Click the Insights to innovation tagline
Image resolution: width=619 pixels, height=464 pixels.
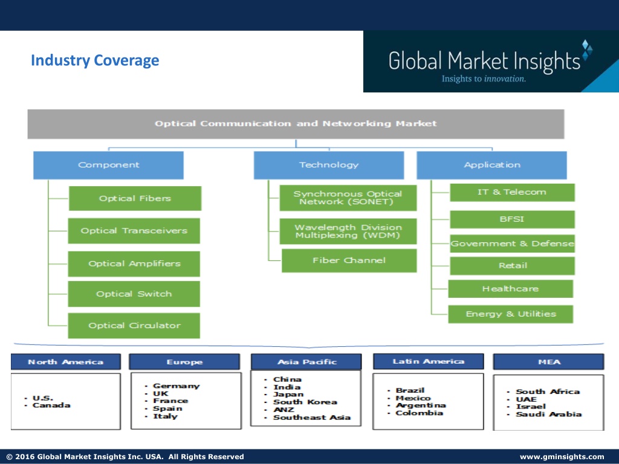(x=484, y=79)
